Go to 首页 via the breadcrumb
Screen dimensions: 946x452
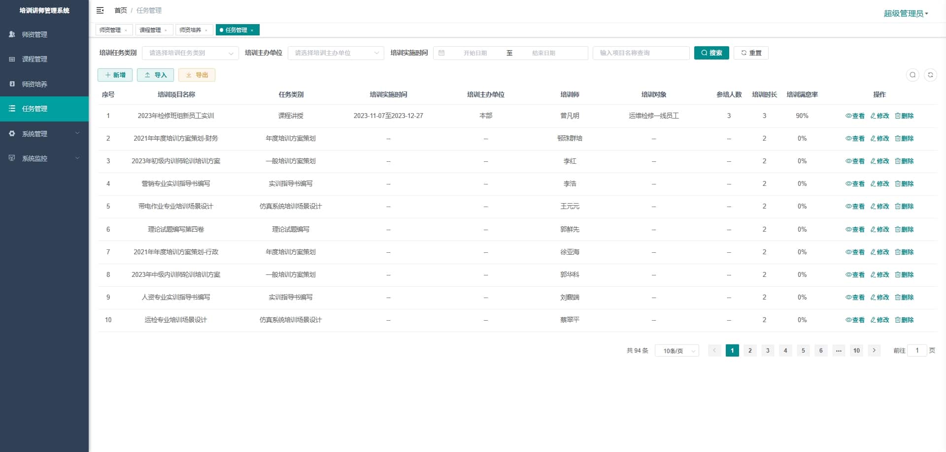click(x=121, y=10)
